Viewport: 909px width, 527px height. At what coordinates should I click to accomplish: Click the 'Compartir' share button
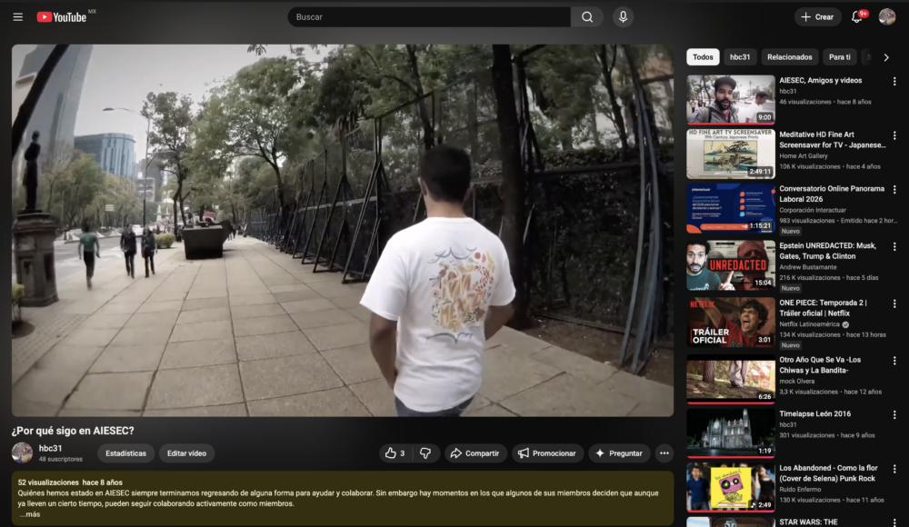[474, 453]
